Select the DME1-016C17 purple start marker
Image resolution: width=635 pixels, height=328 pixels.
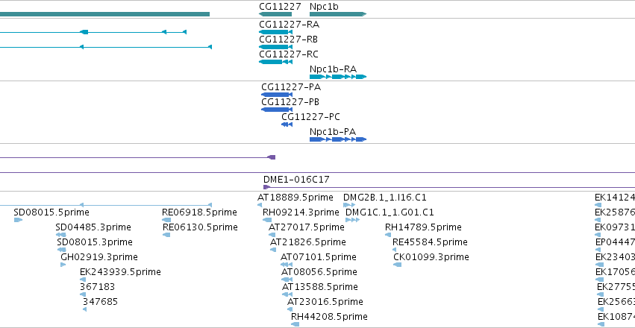click(x=266, y=187)
